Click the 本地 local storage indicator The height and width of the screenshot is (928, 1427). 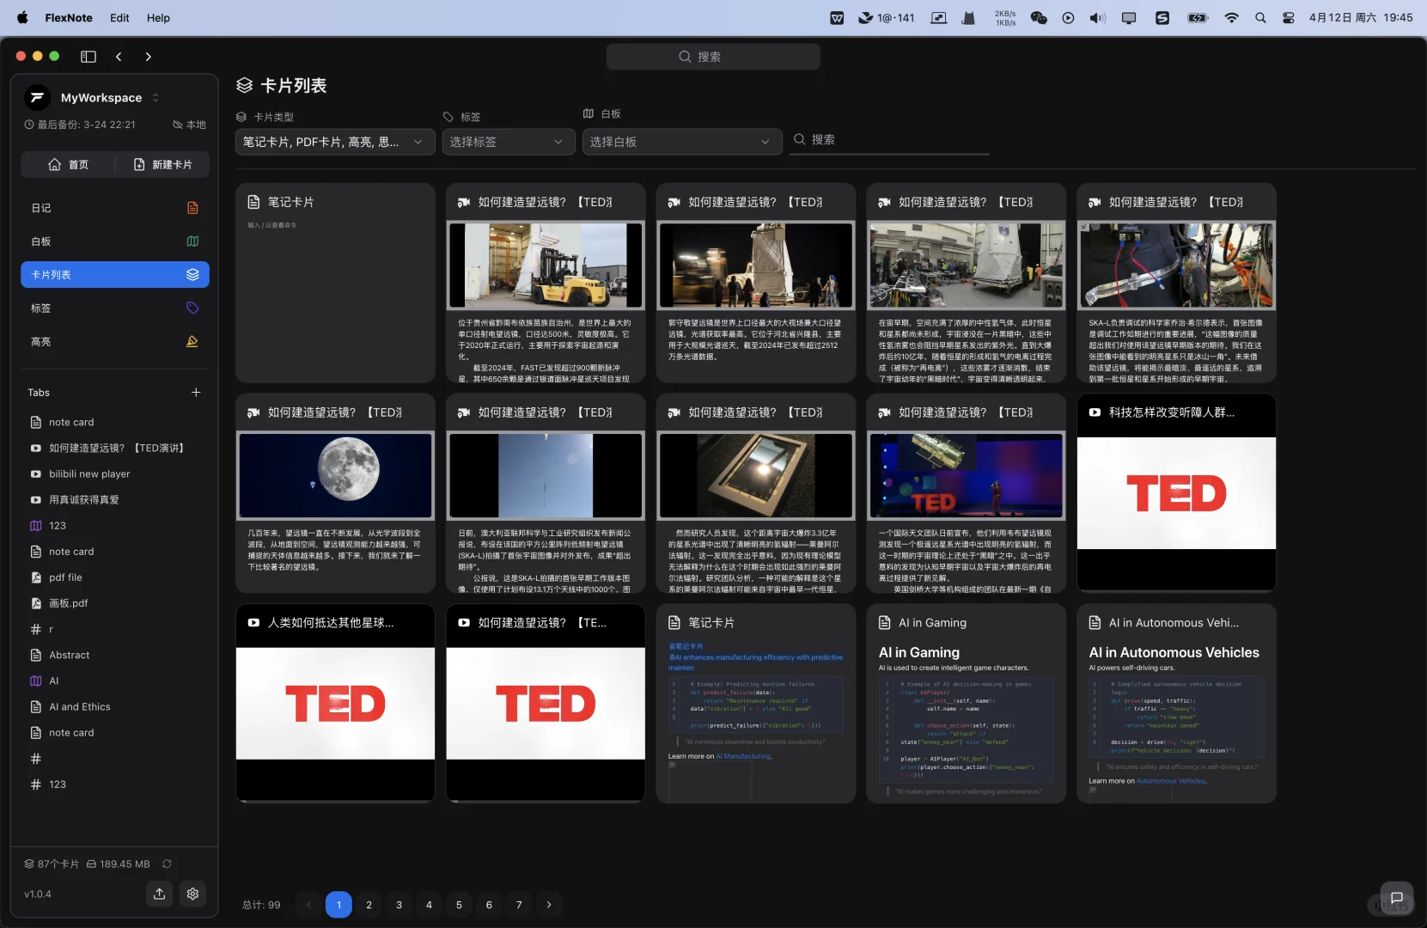pos(189,125)
